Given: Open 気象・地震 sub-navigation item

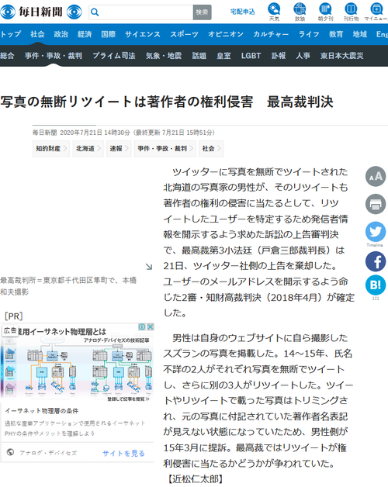Looking at the screenshot, I should 164,56.
